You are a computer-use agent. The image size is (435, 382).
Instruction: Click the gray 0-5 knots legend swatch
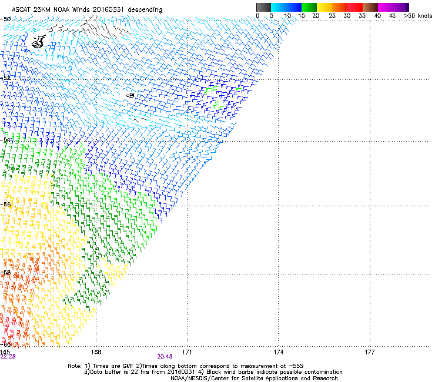(263, 7)
